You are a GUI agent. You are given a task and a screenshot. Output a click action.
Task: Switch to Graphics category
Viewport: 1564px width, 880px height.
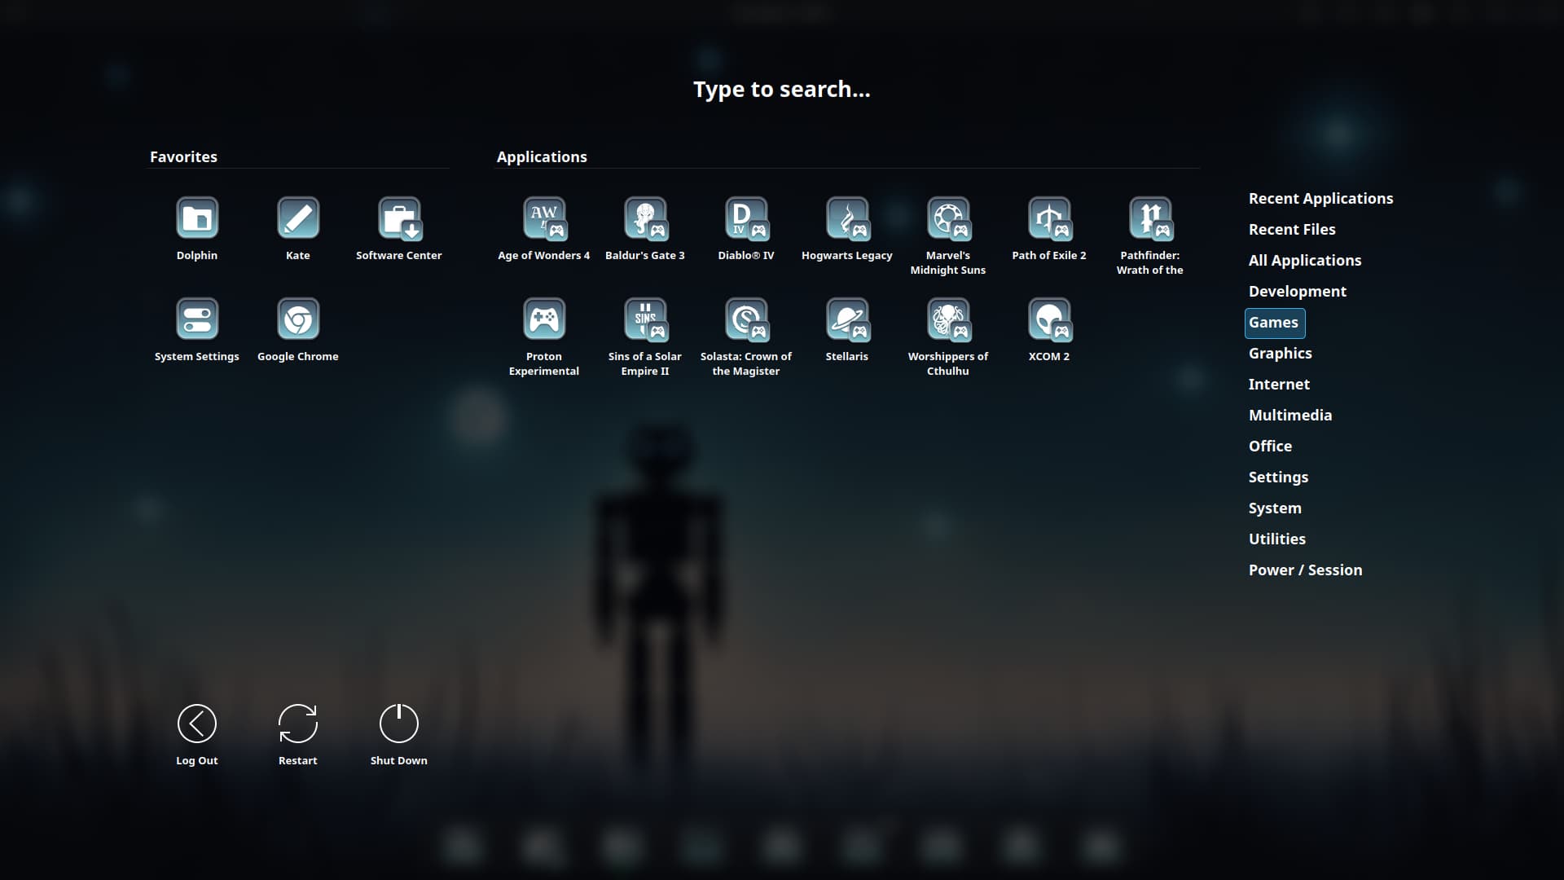click(x=1280, y=354)
